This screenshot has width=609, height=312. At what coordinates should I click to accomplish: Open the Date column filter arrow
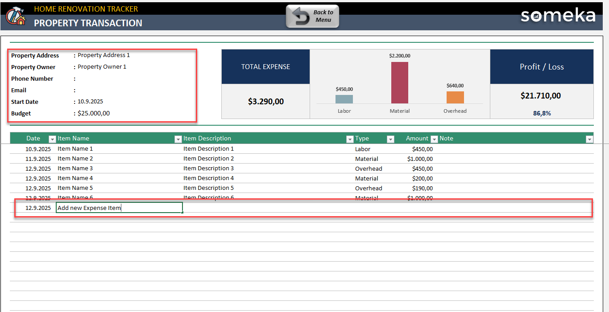coord(52,139)
